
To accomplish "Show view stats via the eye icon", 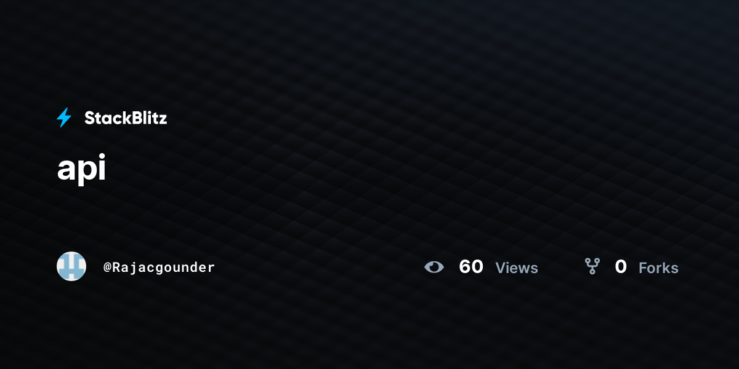I will pyautogui.click(x=434, y=267).
